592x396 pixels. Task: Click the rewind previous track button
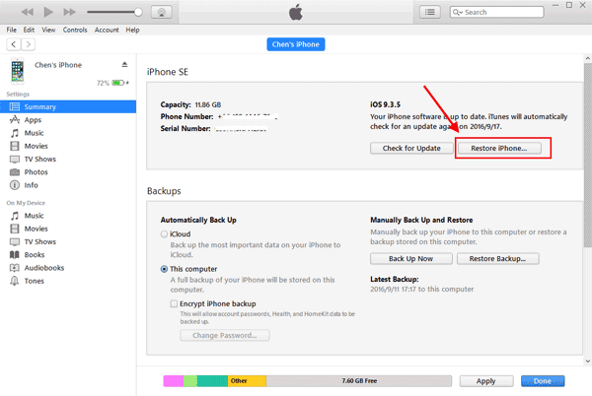[27, 12]
